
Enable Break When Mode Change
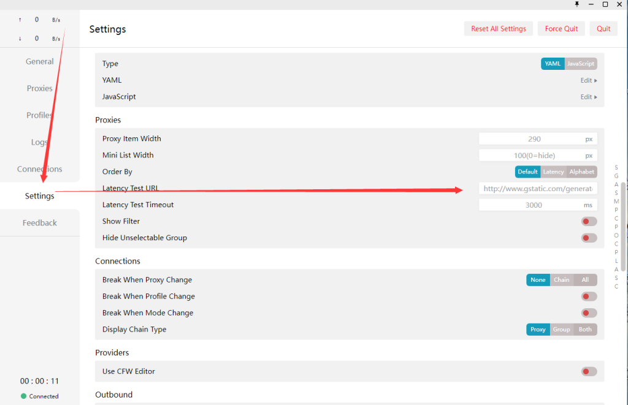[589, 313]
